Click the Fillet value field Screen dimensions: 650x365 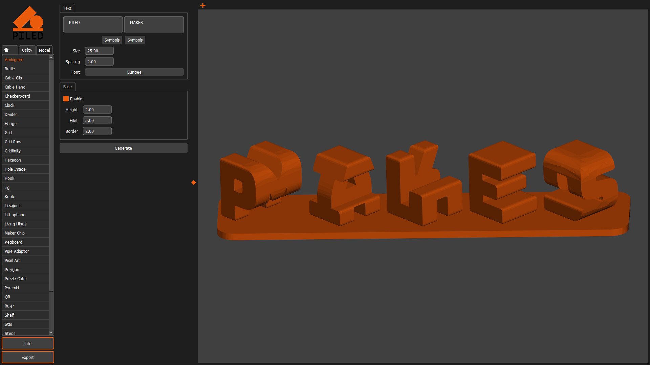[97, 120]
